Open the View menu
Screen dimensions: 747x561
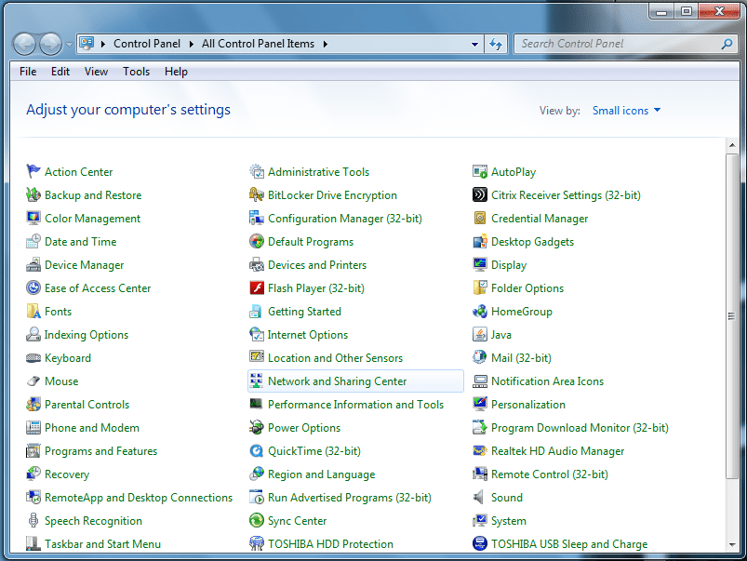click(96, 72)
